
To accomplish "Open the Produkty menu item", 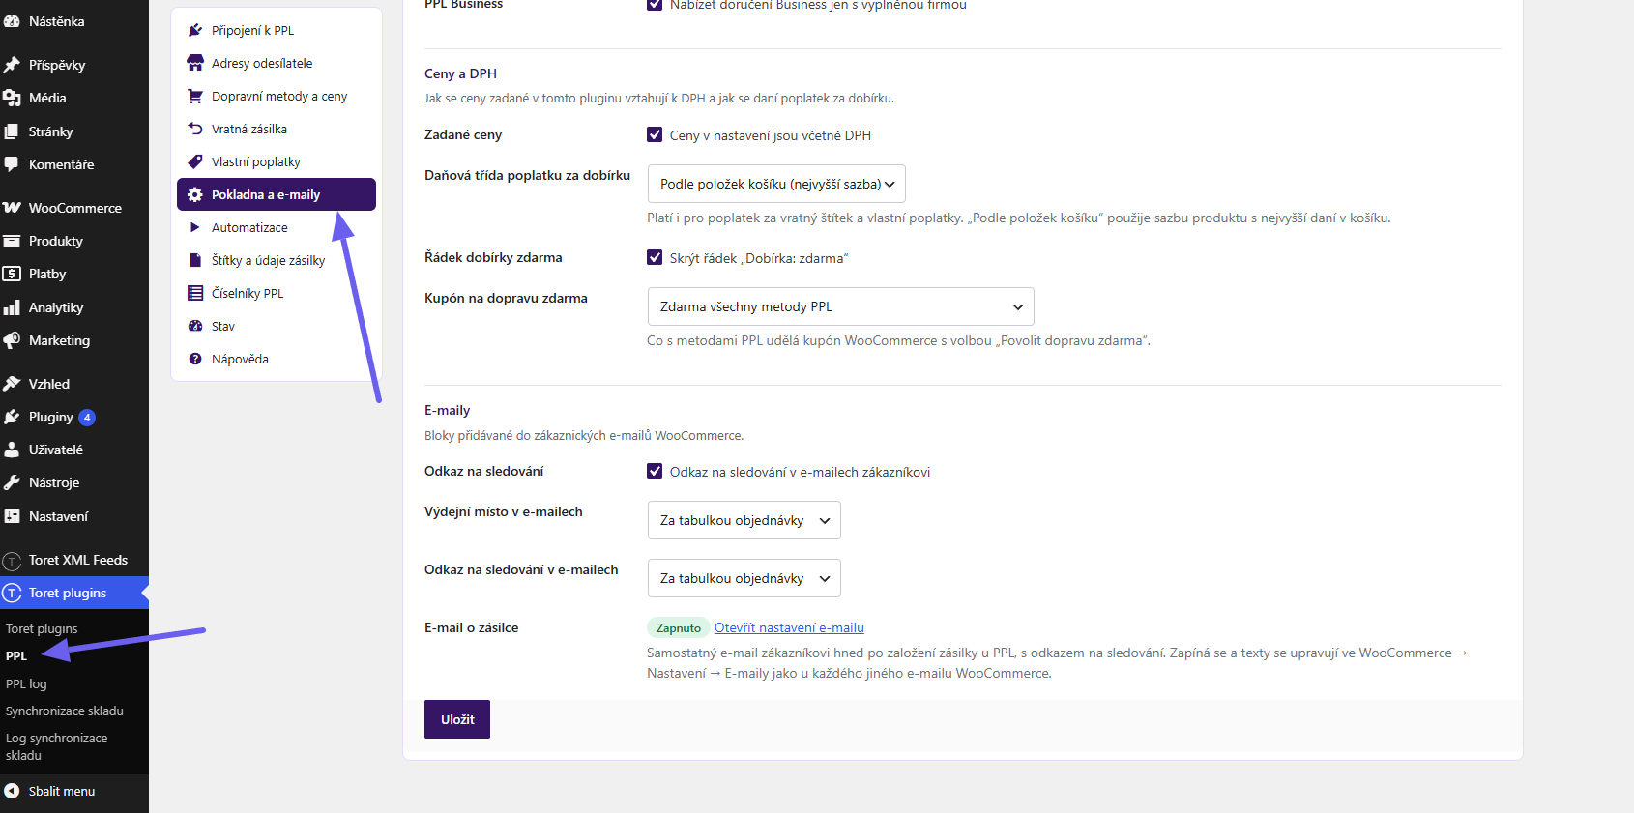I will click(x=74, y=241).
